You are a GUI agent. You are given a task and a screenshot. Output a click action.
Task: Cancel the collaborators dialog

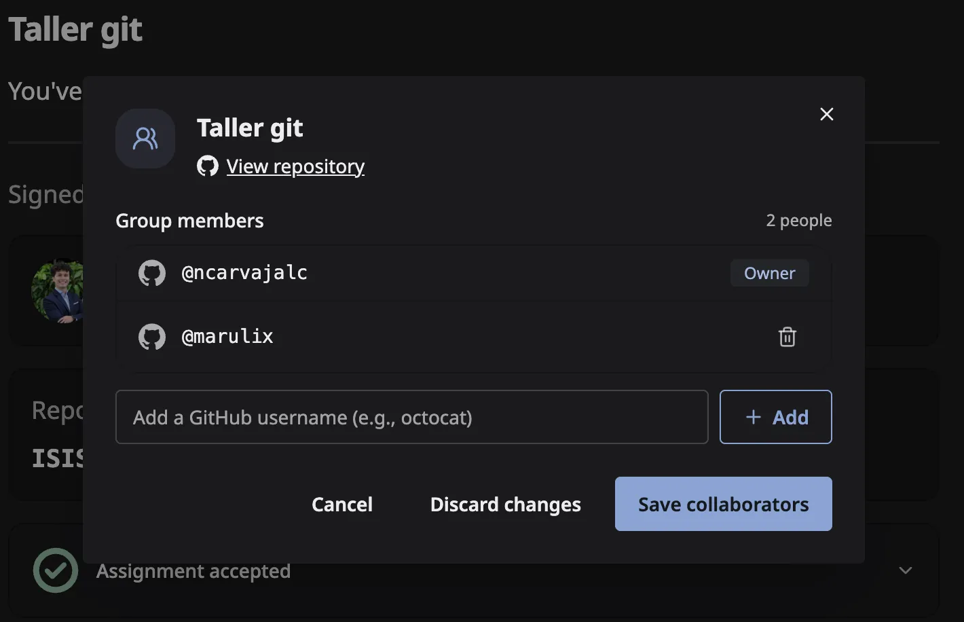(x=342, y=505)
